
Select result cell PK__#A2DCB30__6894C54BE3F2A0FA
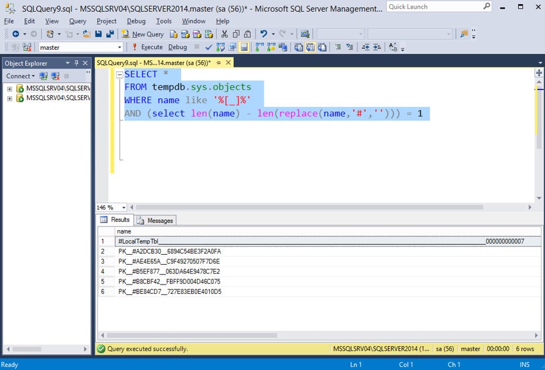tap(328, 251)
